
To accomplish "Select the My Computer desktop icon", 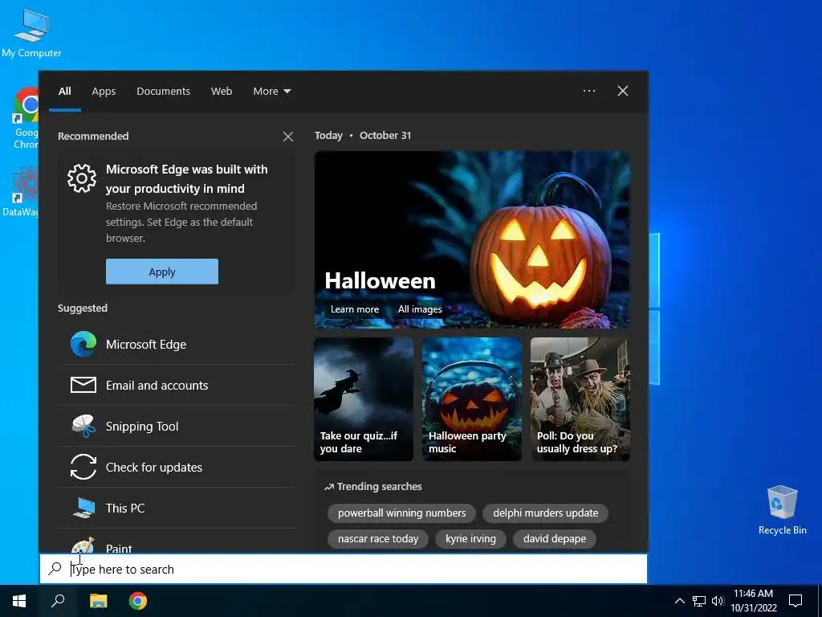I will tap(31, 34).
